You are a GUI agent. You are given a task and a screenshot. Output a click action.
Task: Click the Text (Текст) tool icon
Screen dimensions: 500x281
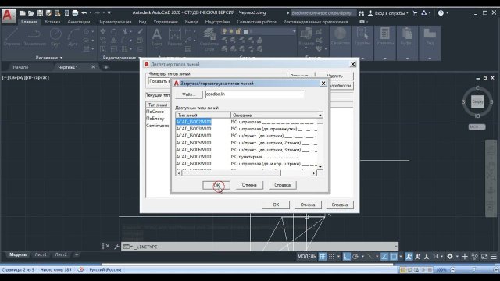[156, 34]
